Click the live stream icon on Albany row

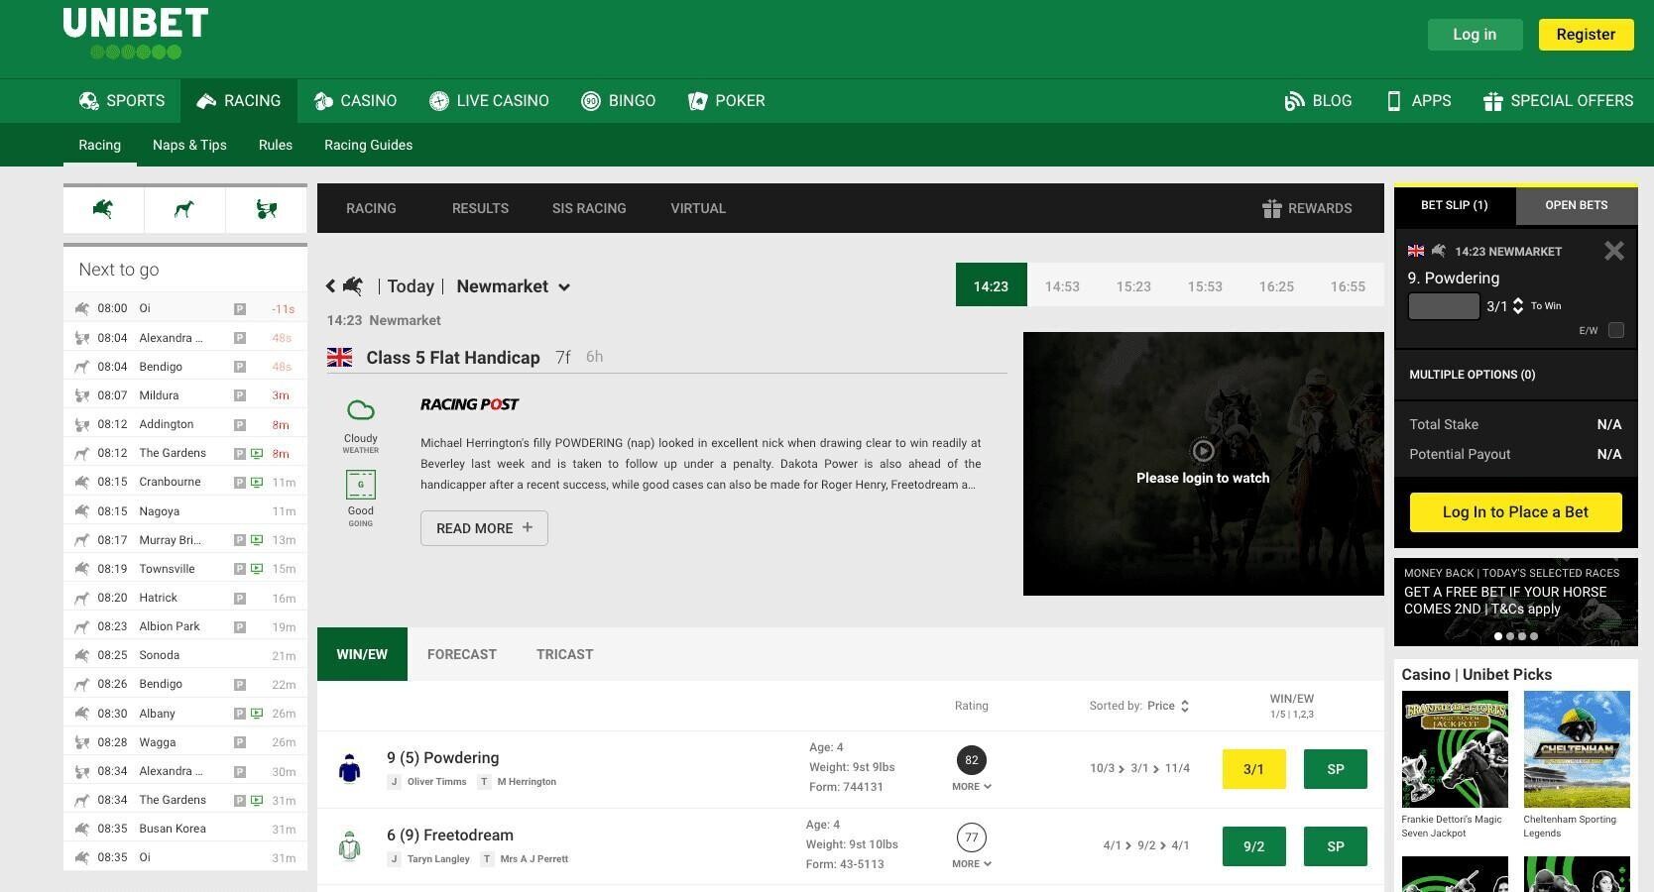[x=257, y=714]
